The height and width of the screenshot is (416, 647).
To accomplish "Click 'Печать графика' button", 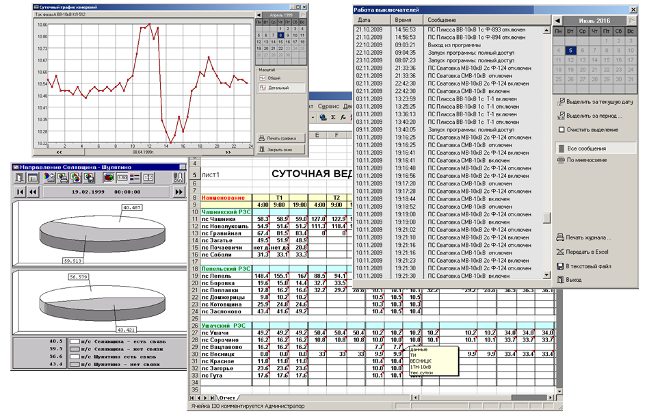I will point(280,138).
